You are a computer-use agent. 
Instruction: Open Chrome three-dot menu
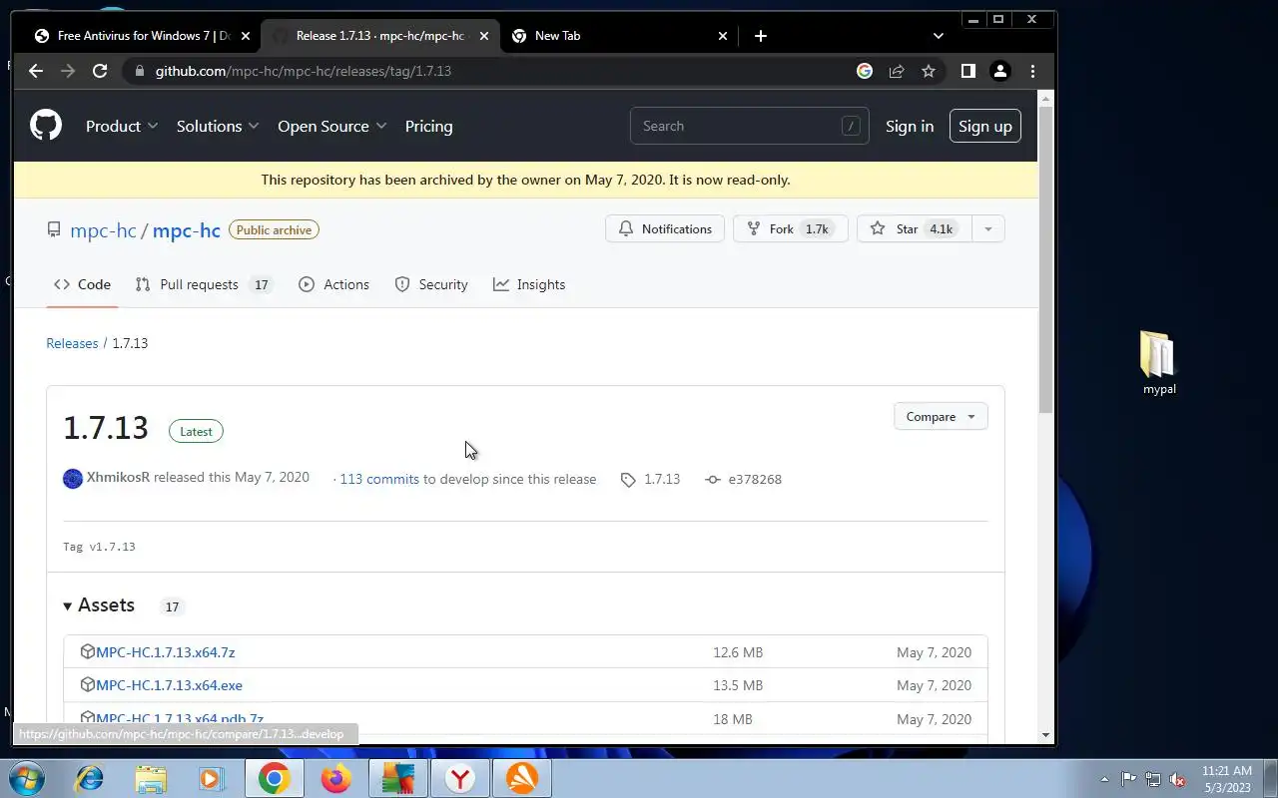coord(1032,71)
